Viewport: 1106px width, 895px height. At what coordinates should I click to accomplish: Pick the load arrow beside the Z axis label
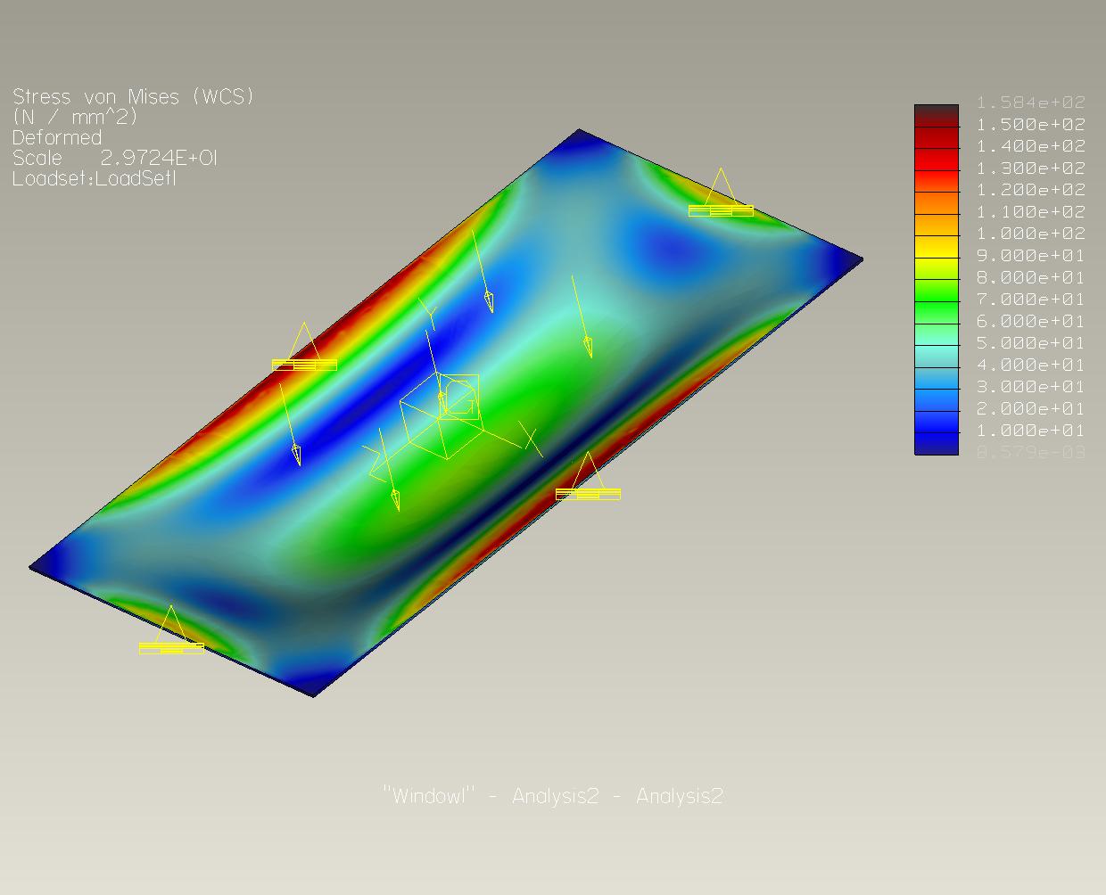click(389, 470)
